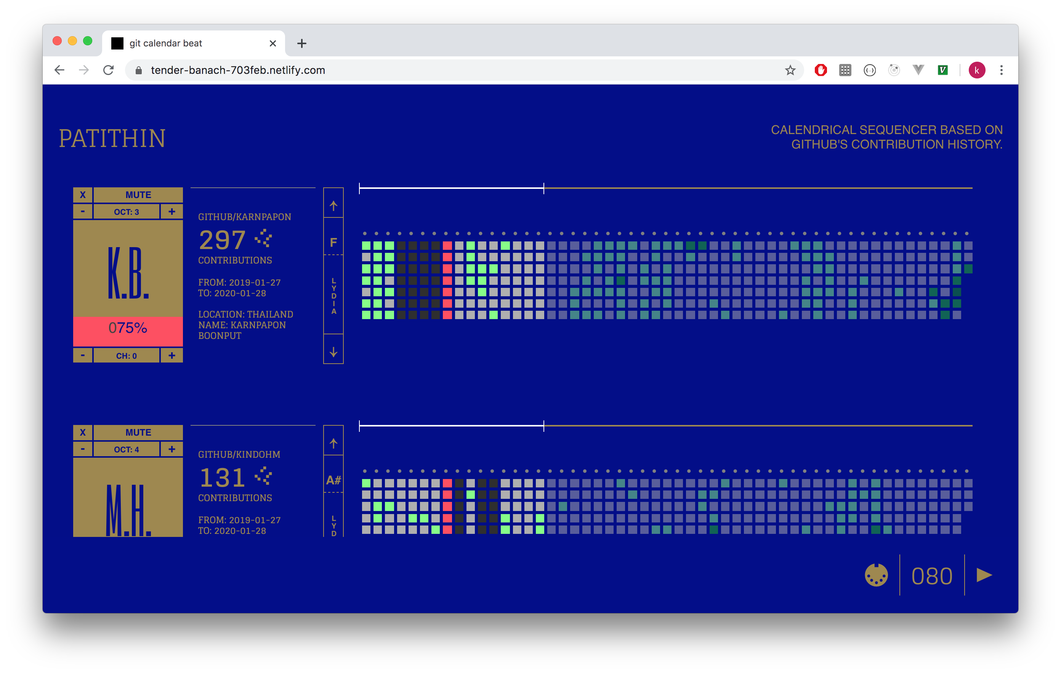
Task: Click the PATITHIN title logo
Action: (112, 138)
